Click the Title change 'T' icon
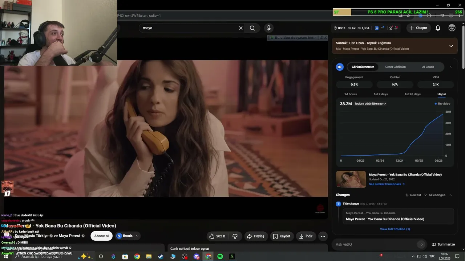465x261 pixels. click(338, 204)
